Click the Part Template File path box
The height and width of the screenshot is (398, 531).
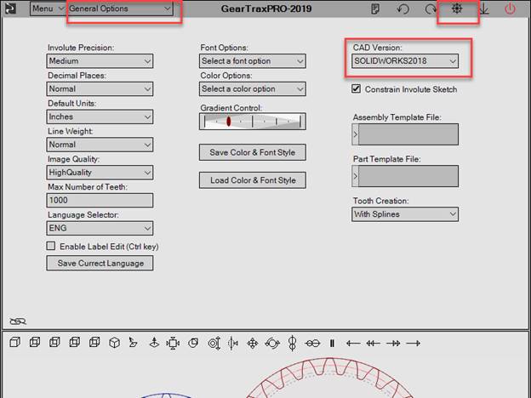pos(408,176)
